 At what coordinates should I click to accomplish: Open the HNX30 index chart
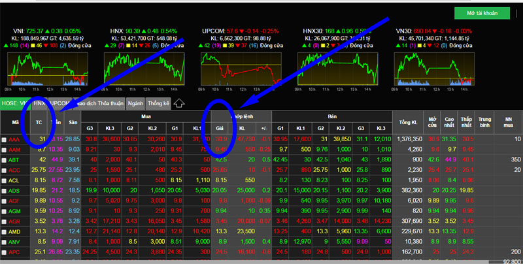coord(337,69)
